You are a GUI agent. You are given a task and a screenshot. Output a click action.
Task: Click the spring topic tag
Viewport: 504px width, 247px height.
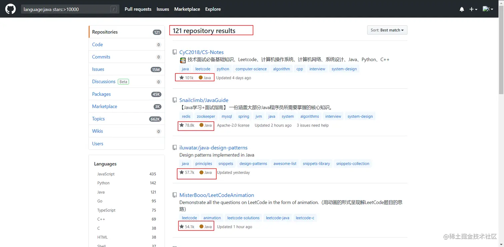tap(244, 117)
